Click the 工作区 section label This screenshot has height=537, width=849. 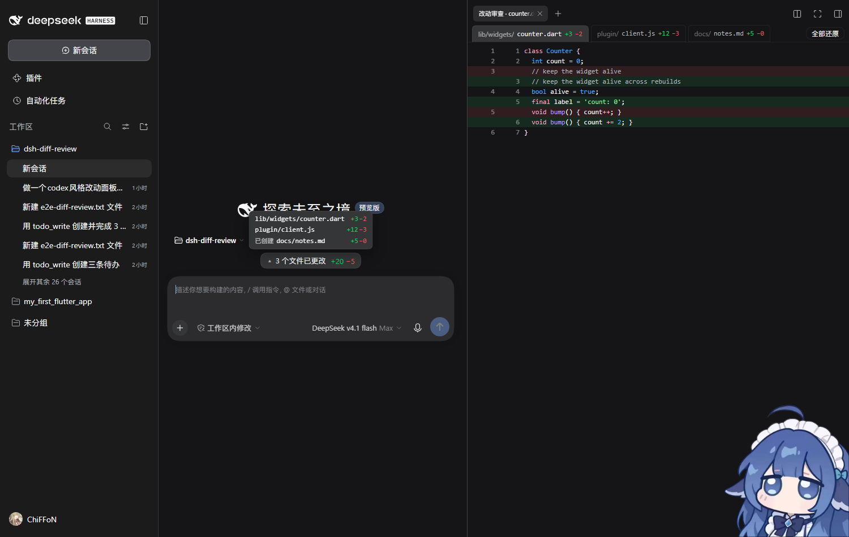coord(21,127)
